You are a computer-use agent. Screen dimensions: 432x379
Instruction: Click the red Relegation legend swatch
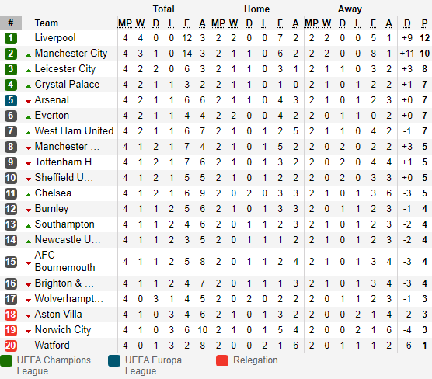pos(222,360)
